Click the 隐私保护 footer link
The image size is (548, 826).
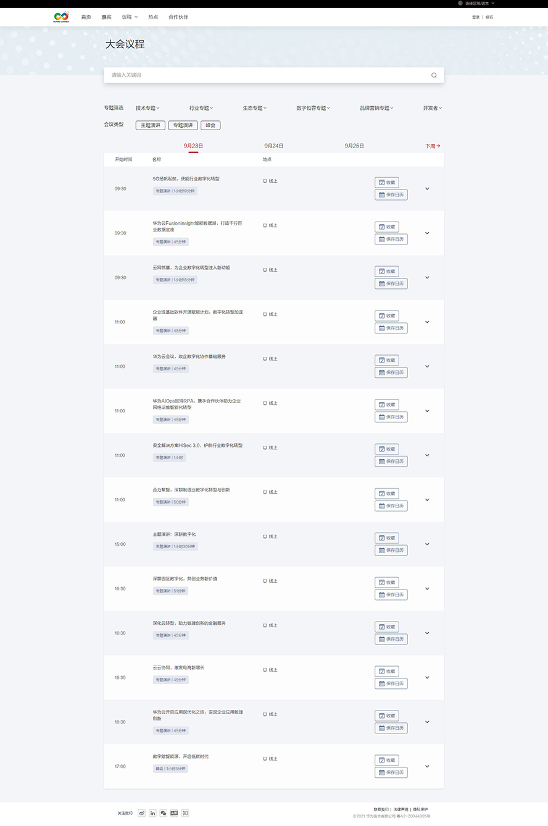[420, 809]
